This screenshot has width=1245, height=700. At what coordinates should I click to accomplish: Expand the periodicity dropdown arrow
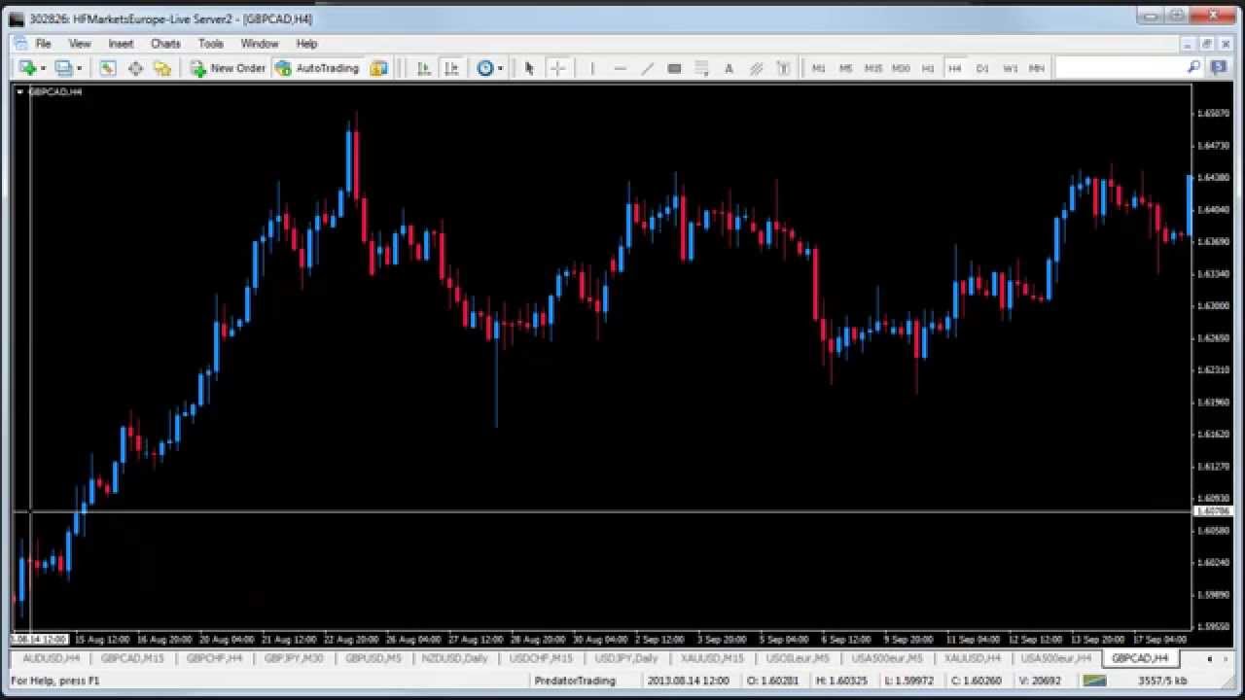click(500, 68)
